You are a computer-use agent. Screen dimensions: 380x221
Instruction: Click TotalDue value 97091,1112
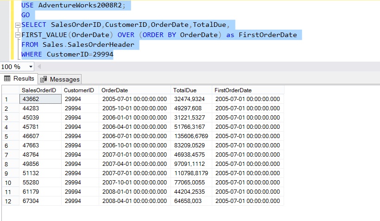click(191, 164)
